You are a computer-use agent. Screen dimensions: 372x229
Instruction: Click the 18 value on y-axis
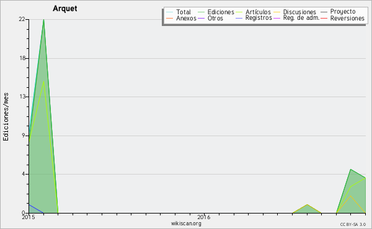(22, 58)
